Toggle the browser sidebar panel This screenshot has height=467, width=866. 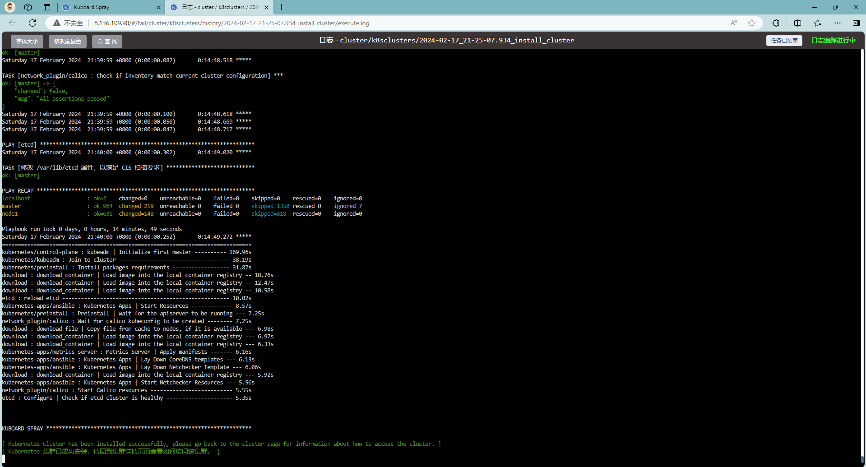856,23
